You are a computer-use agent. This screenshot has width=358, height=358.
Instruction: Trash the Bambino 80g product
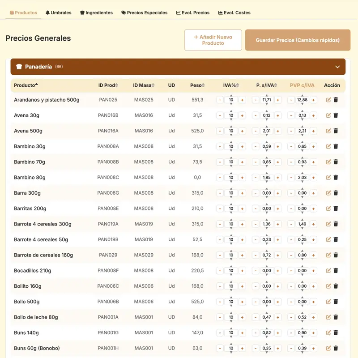tap(336, 177)
